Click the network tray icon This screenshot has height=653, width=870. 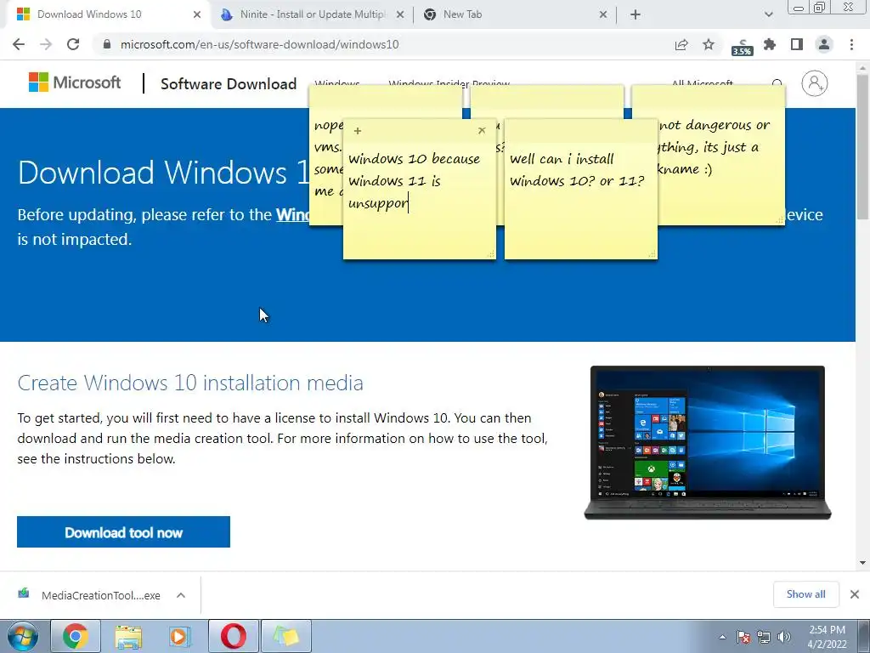pyautogui.click(x=764, y=637)
